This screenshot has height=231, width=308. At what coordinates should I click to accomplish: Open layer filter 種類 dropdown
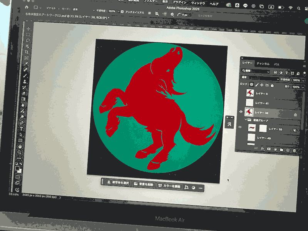pyautogui.click(x=256, y=71)
